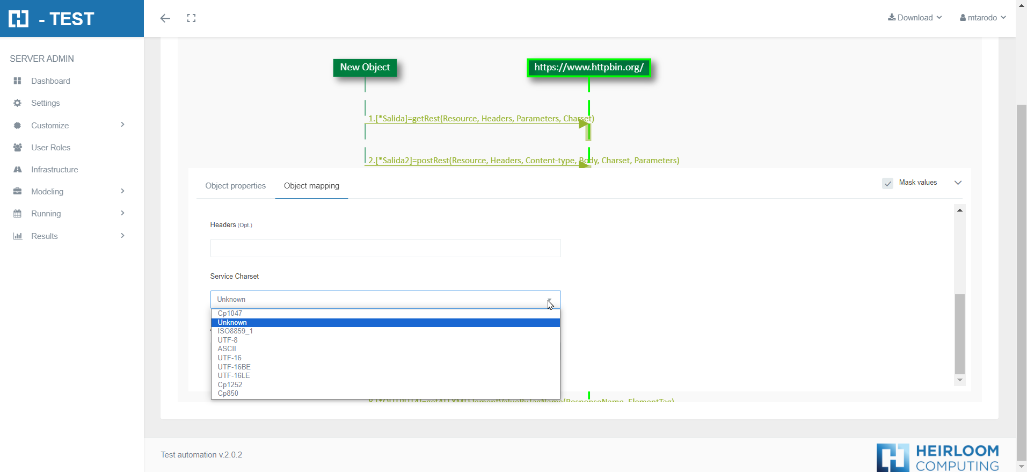Click the Dashboard grid icon

pos(17,81)
